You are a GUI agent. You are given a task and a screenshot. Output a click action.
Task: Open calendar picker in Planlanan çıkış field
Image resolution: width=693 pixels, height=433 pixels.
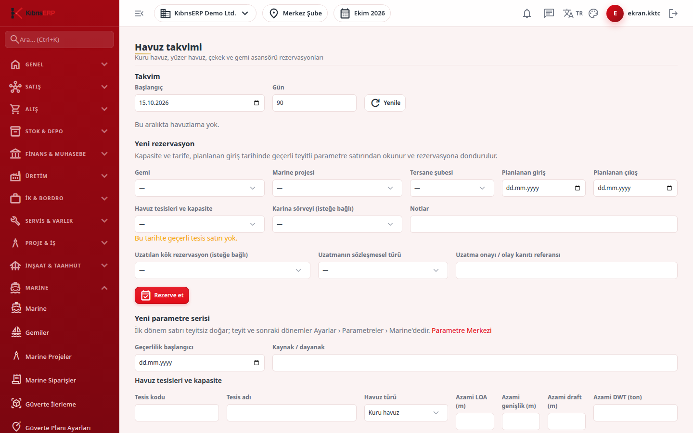tap(669, 188)
